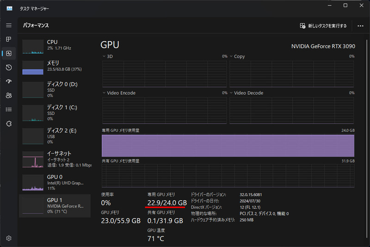Click the Copy engine usage graph
The height and width of the screenshot is (247, 370).
(x=292, y=74)
